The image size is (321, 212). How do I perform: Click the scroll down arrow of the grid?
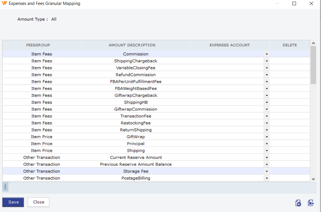tap(313, 179)
